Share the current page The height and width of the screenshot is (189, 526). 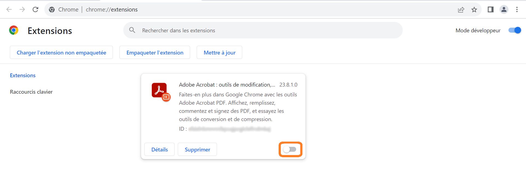click(x=461, y=10)
